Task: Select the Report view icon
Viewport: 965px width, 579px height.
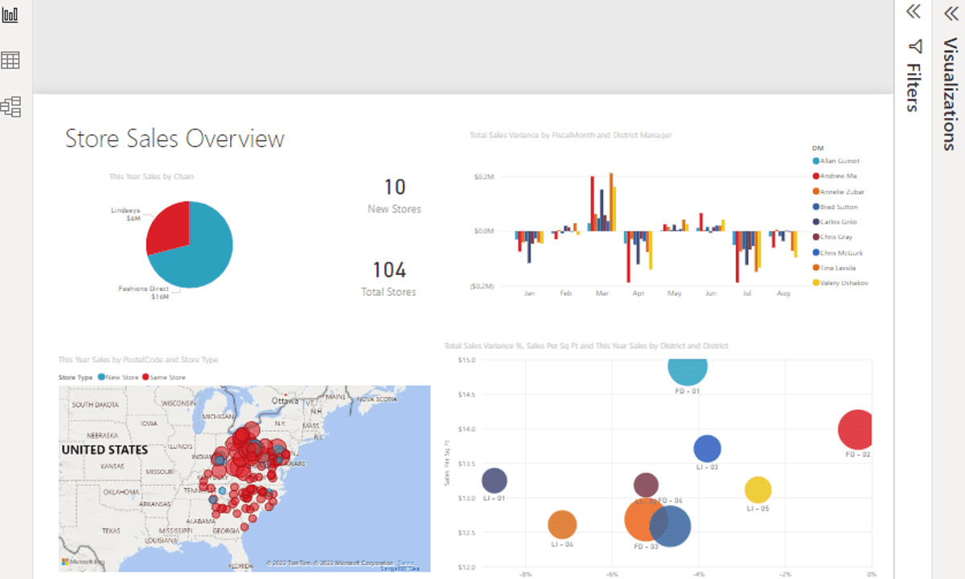Action: pos(10,14)
